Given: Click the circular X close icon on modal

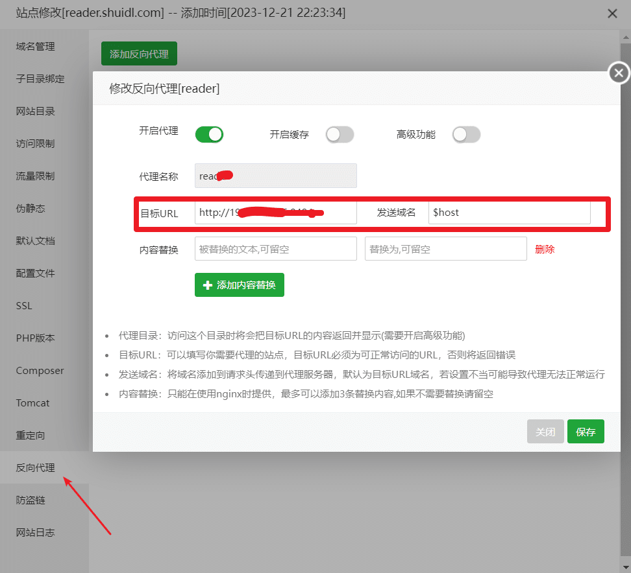Looking at the screenshot, I should (x=618, y=73).
